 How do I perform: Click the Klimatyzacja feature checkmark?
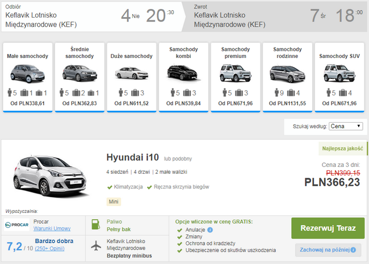pyautogui.click(x=110, y=187)
